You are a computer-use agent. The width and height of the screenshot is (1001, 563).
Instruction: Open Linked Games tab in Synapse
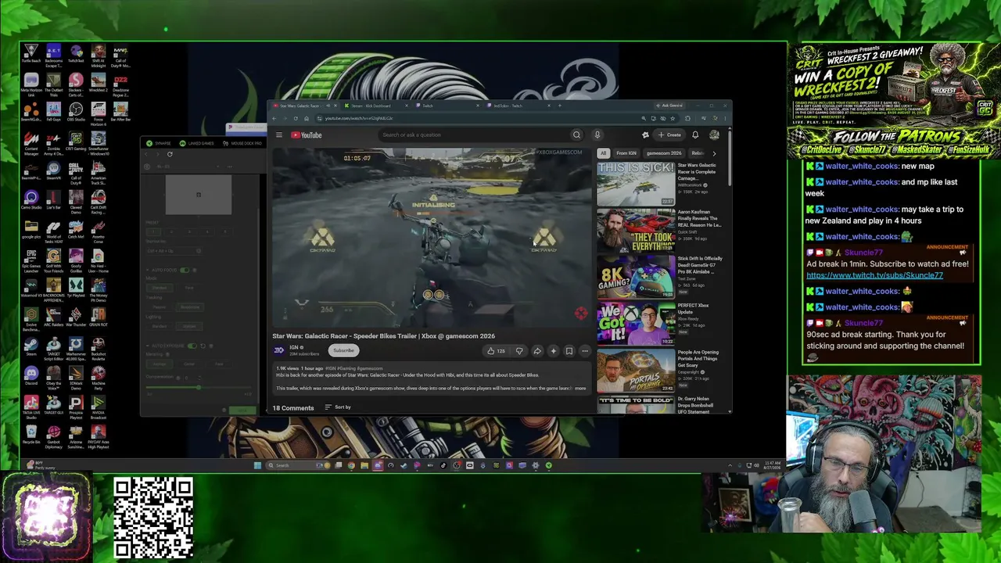point(196,143)
